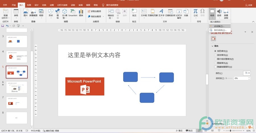Select the fill paint bucket icon in the pane
Screen dimensions: 256x133
point(213,39)
